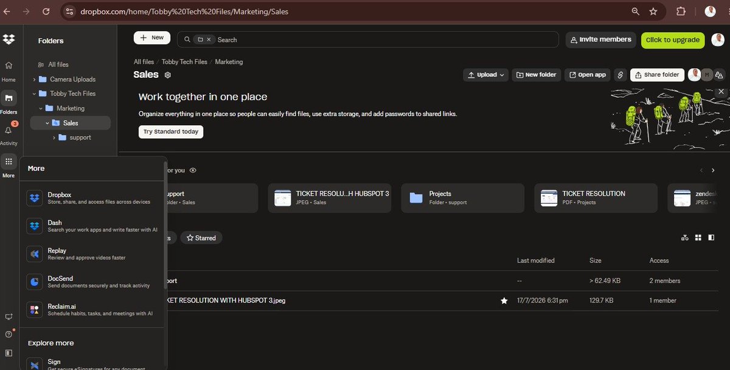Open Dash from the More menu

click(x=92, y=226)
